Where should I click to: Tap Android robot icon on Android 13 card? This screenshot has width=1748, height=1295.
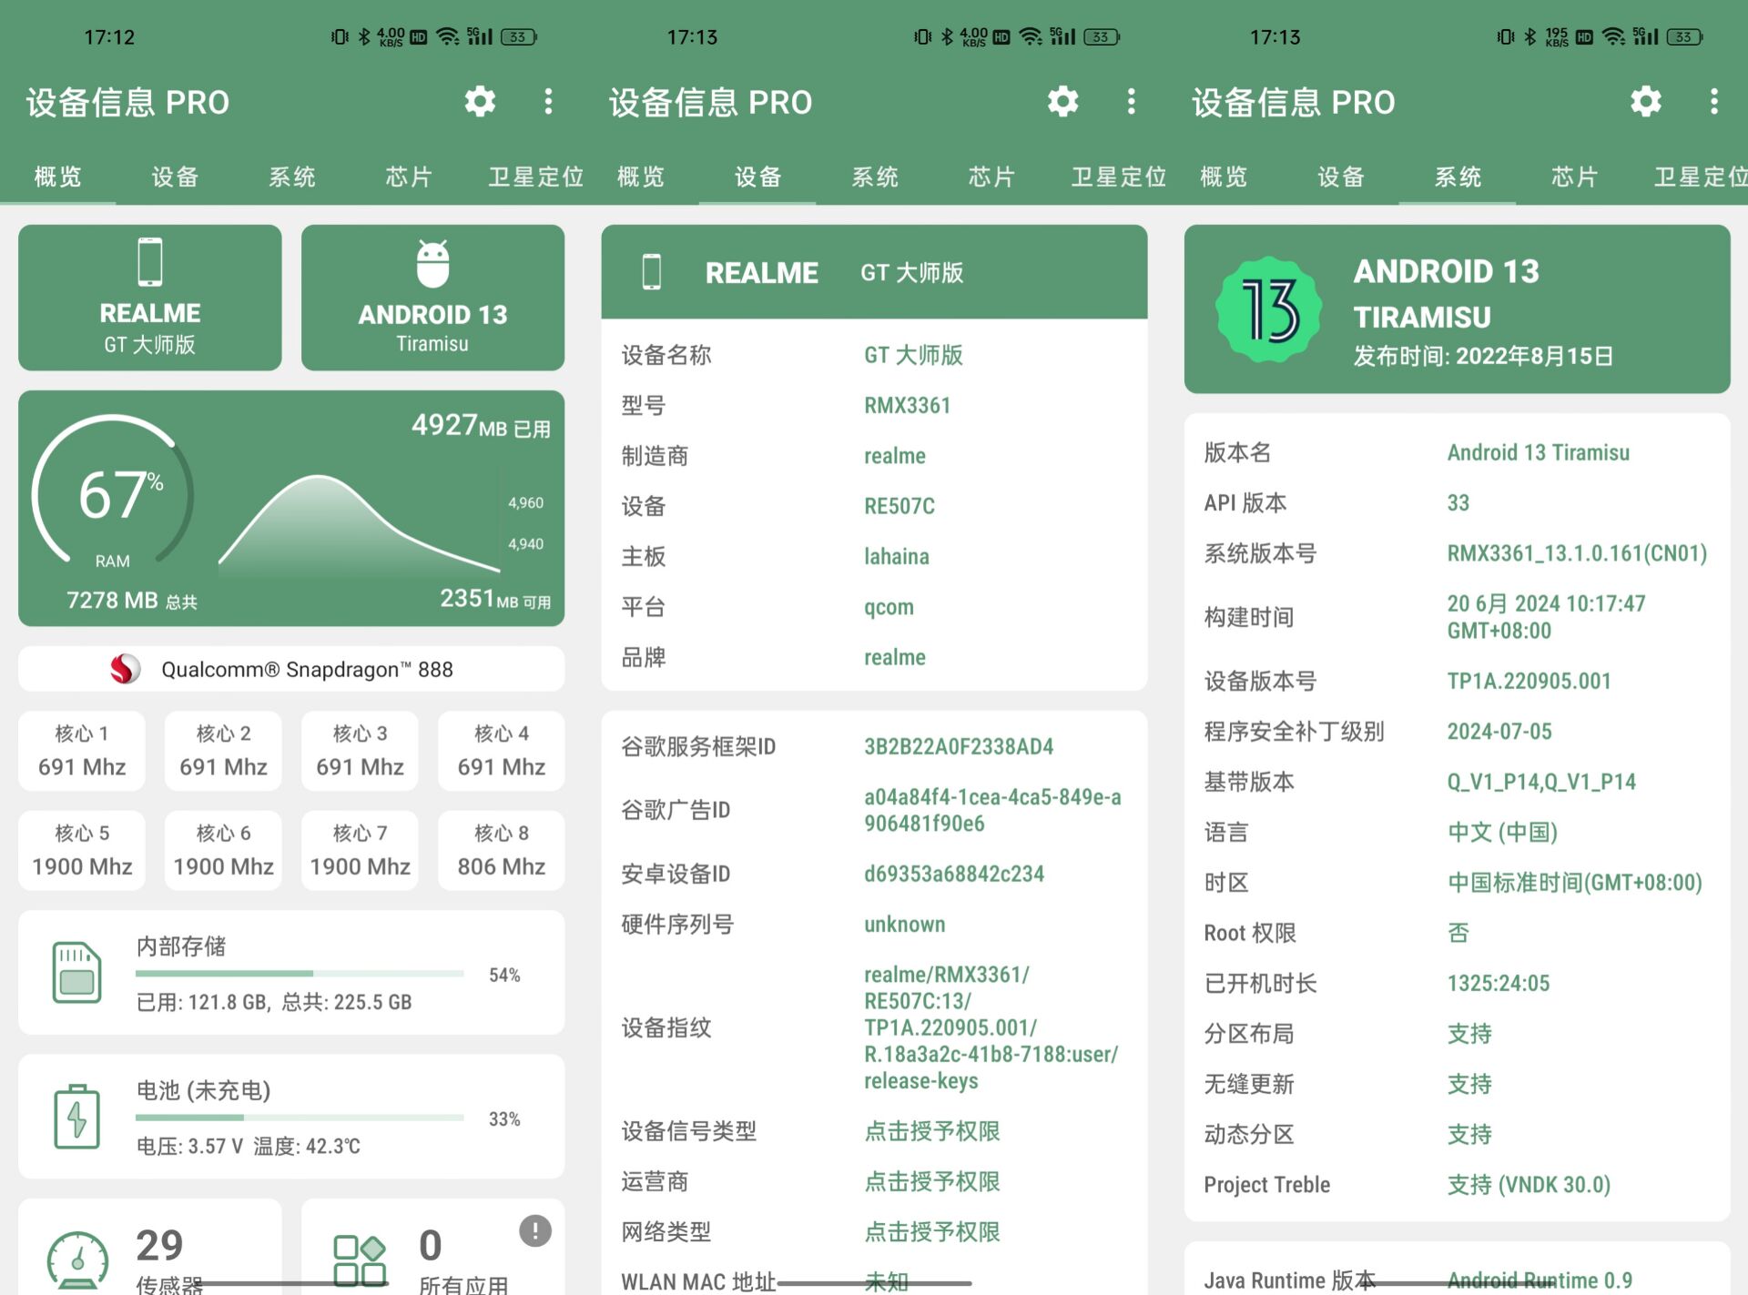point(432,264)
